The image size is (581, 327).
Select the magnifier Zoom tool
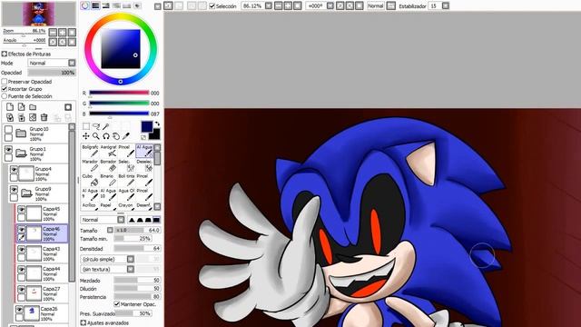pyautogui.click(x=96, y=136)
